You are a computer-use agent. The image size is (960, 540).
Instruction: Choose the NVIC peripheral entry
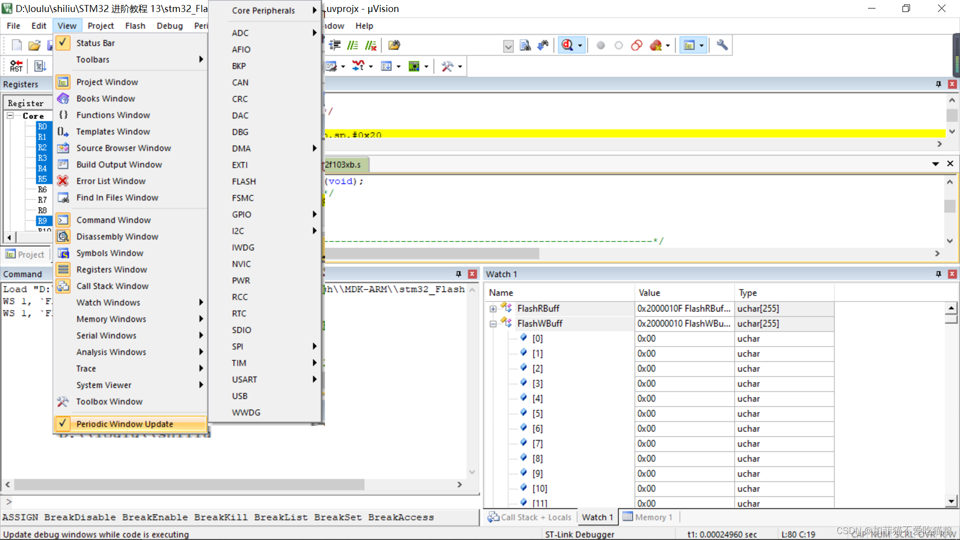pyautogui.click(x=265, y=264)
